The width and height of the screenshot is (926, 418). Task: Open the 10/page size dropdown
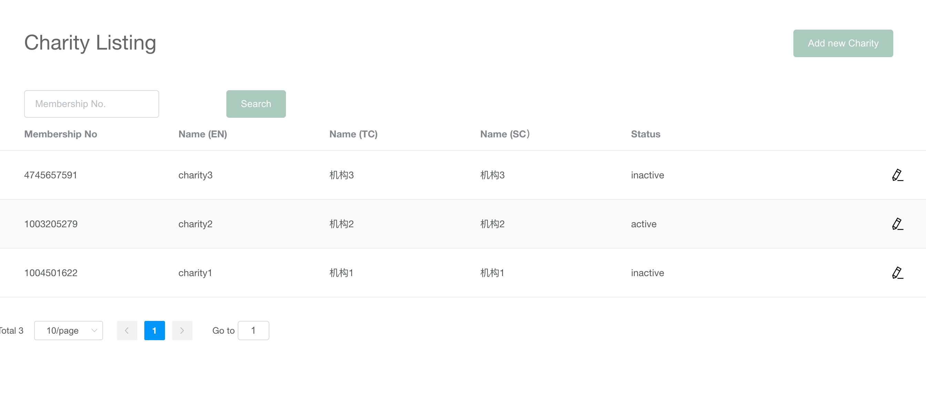68,330
